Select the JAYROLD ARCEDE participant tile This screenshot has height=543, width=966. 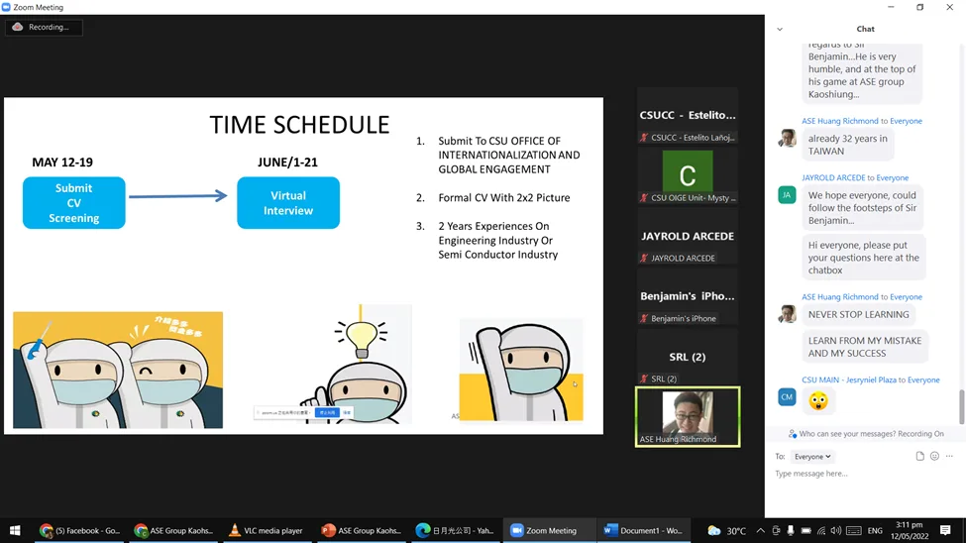(687, 237)
